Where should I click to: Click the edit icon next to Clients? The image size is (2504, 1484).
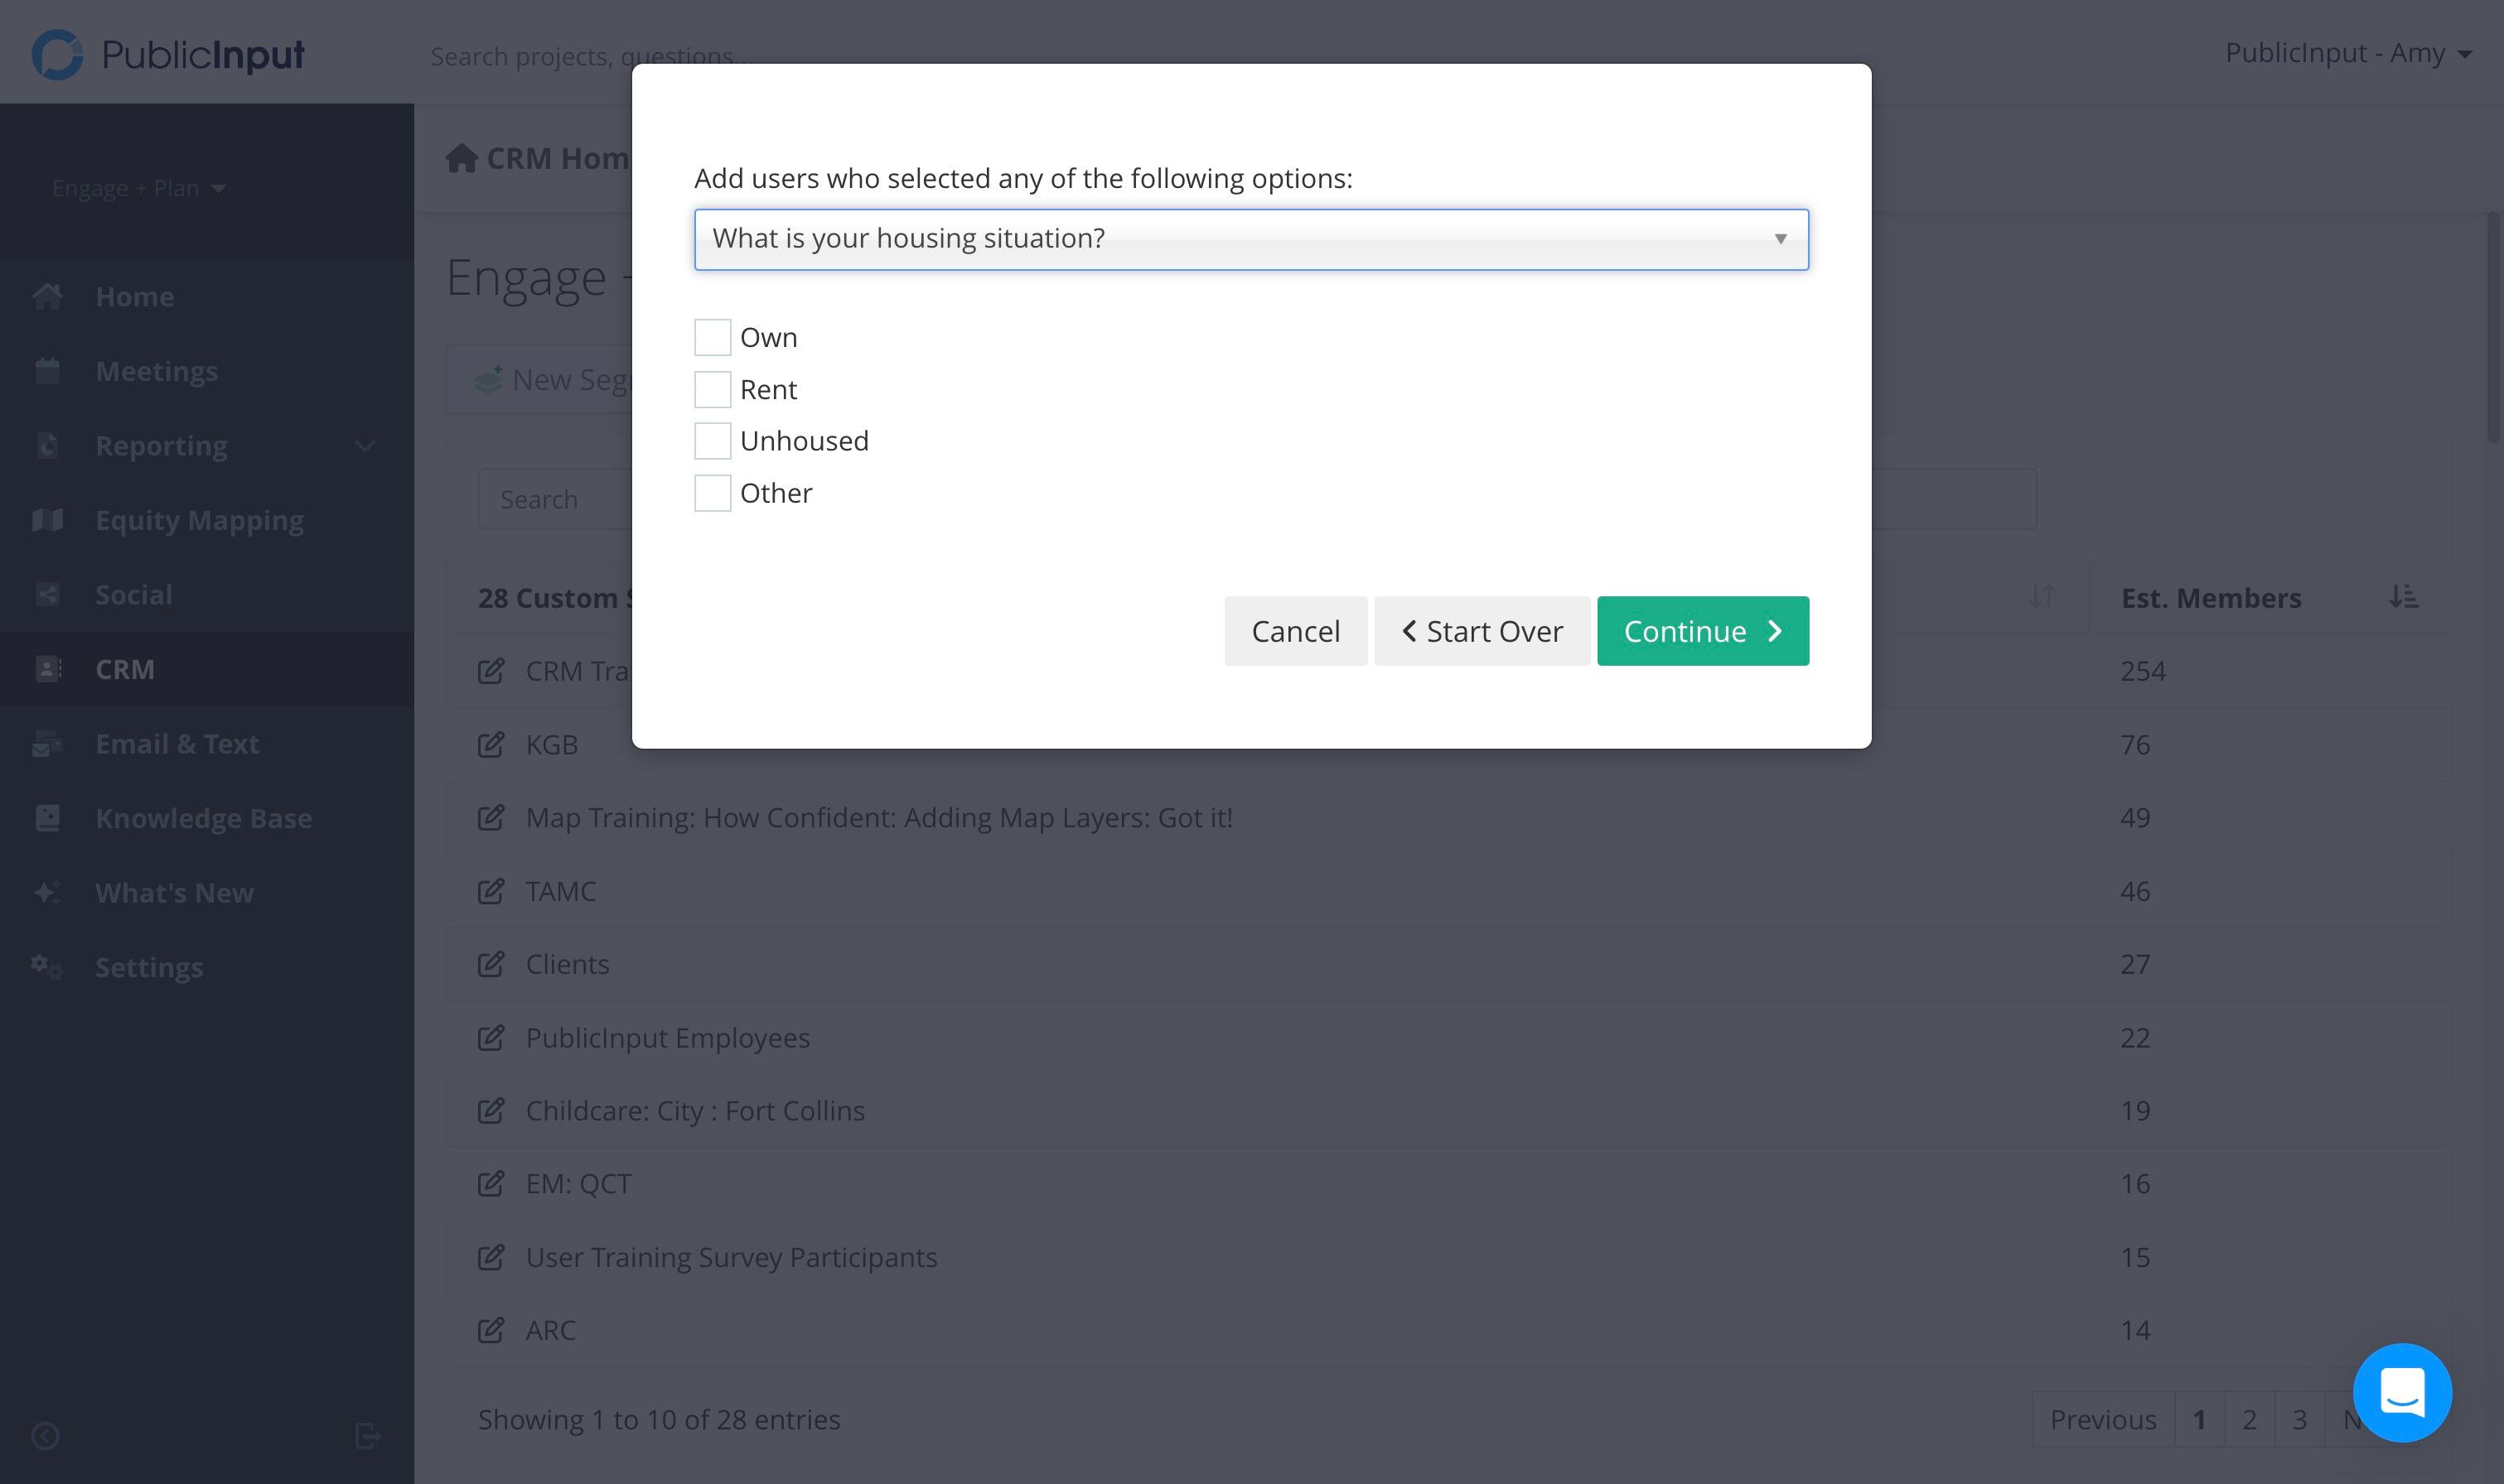[x=491, y=964]
